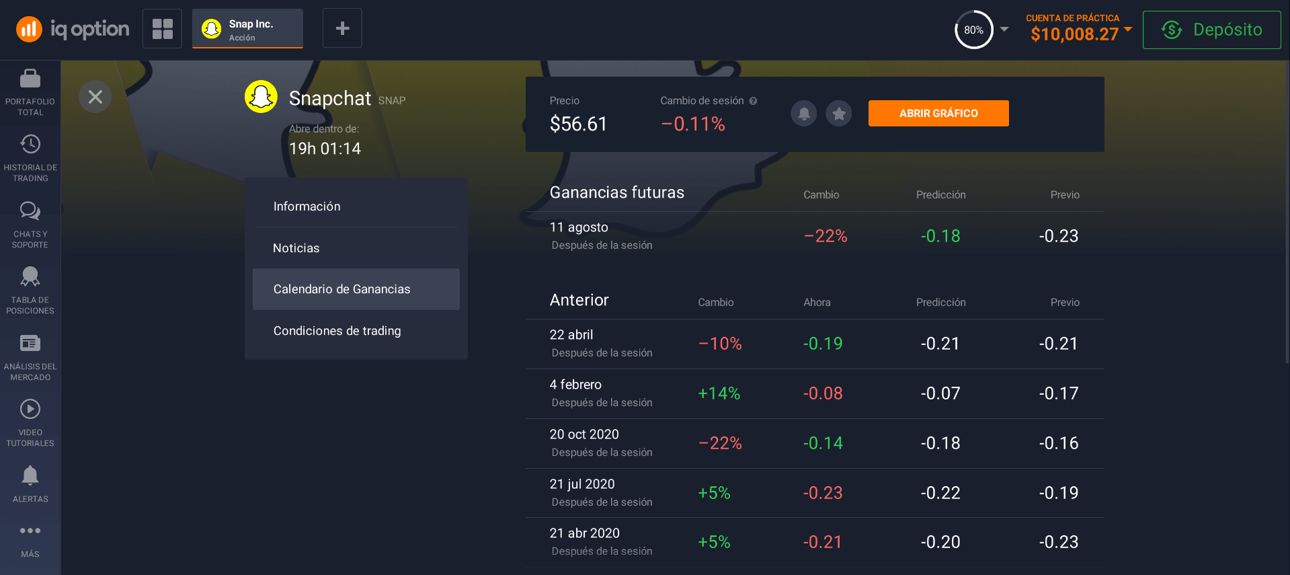This screenshot has width=1290, height=575.
Task: Expand the practice account balance dropdown
Action: [1128, 29]
